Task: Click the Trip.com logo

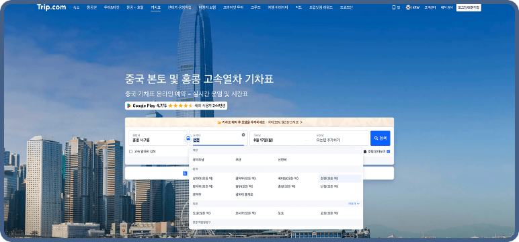Action: tap(51, 7)
